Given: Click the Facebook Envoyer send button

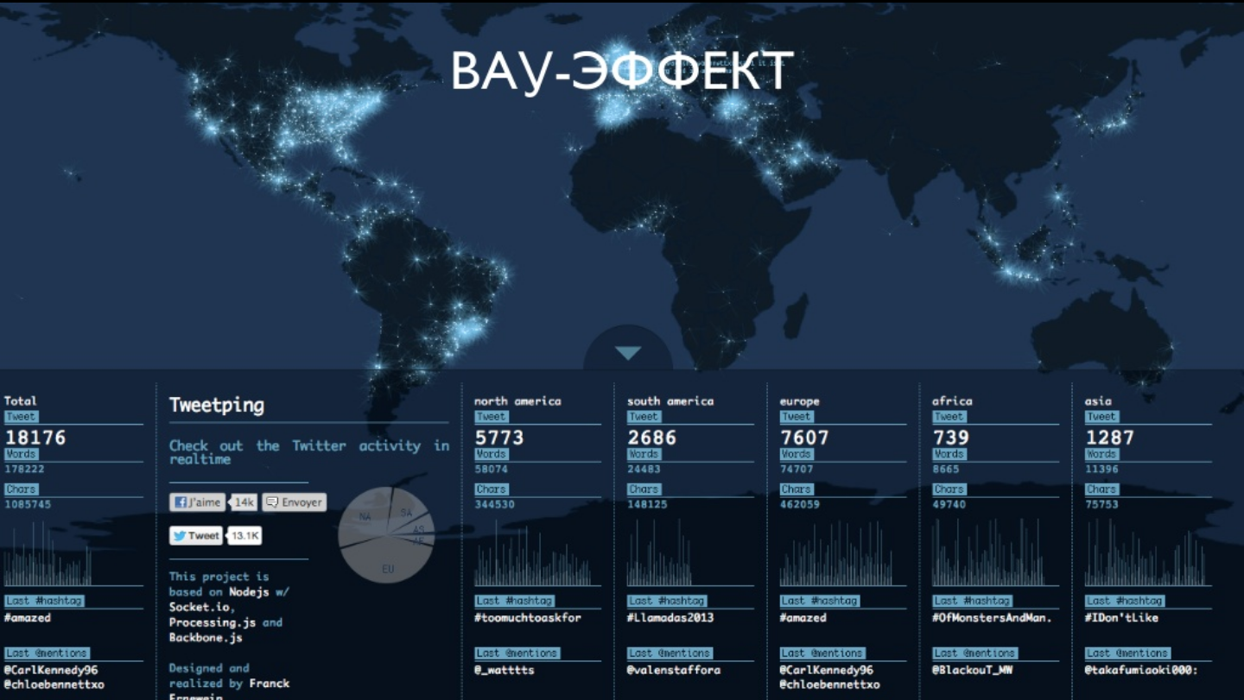Looking at the screenshot, I should [295, 502].
